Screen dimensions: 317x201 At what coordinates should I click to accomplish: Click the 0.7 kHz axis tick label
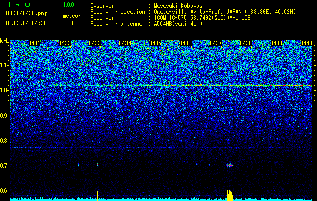click(x=4, y=166)
